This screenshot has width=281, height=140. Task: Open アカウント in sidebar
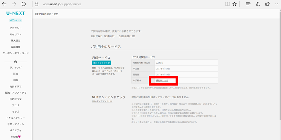[16, 28]
